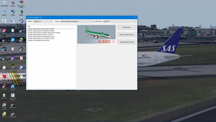This screenshot has height=122, width=216.
Task: Select the Navigraph Charts desktop icon
Action: click(4, 51)
